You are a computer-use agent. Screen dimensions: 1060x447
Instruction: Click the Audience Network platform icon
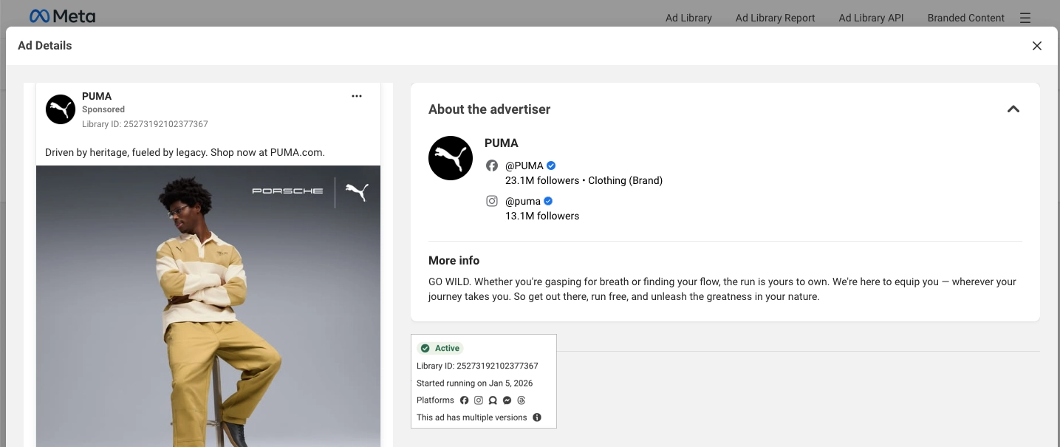tap(493, 400)
